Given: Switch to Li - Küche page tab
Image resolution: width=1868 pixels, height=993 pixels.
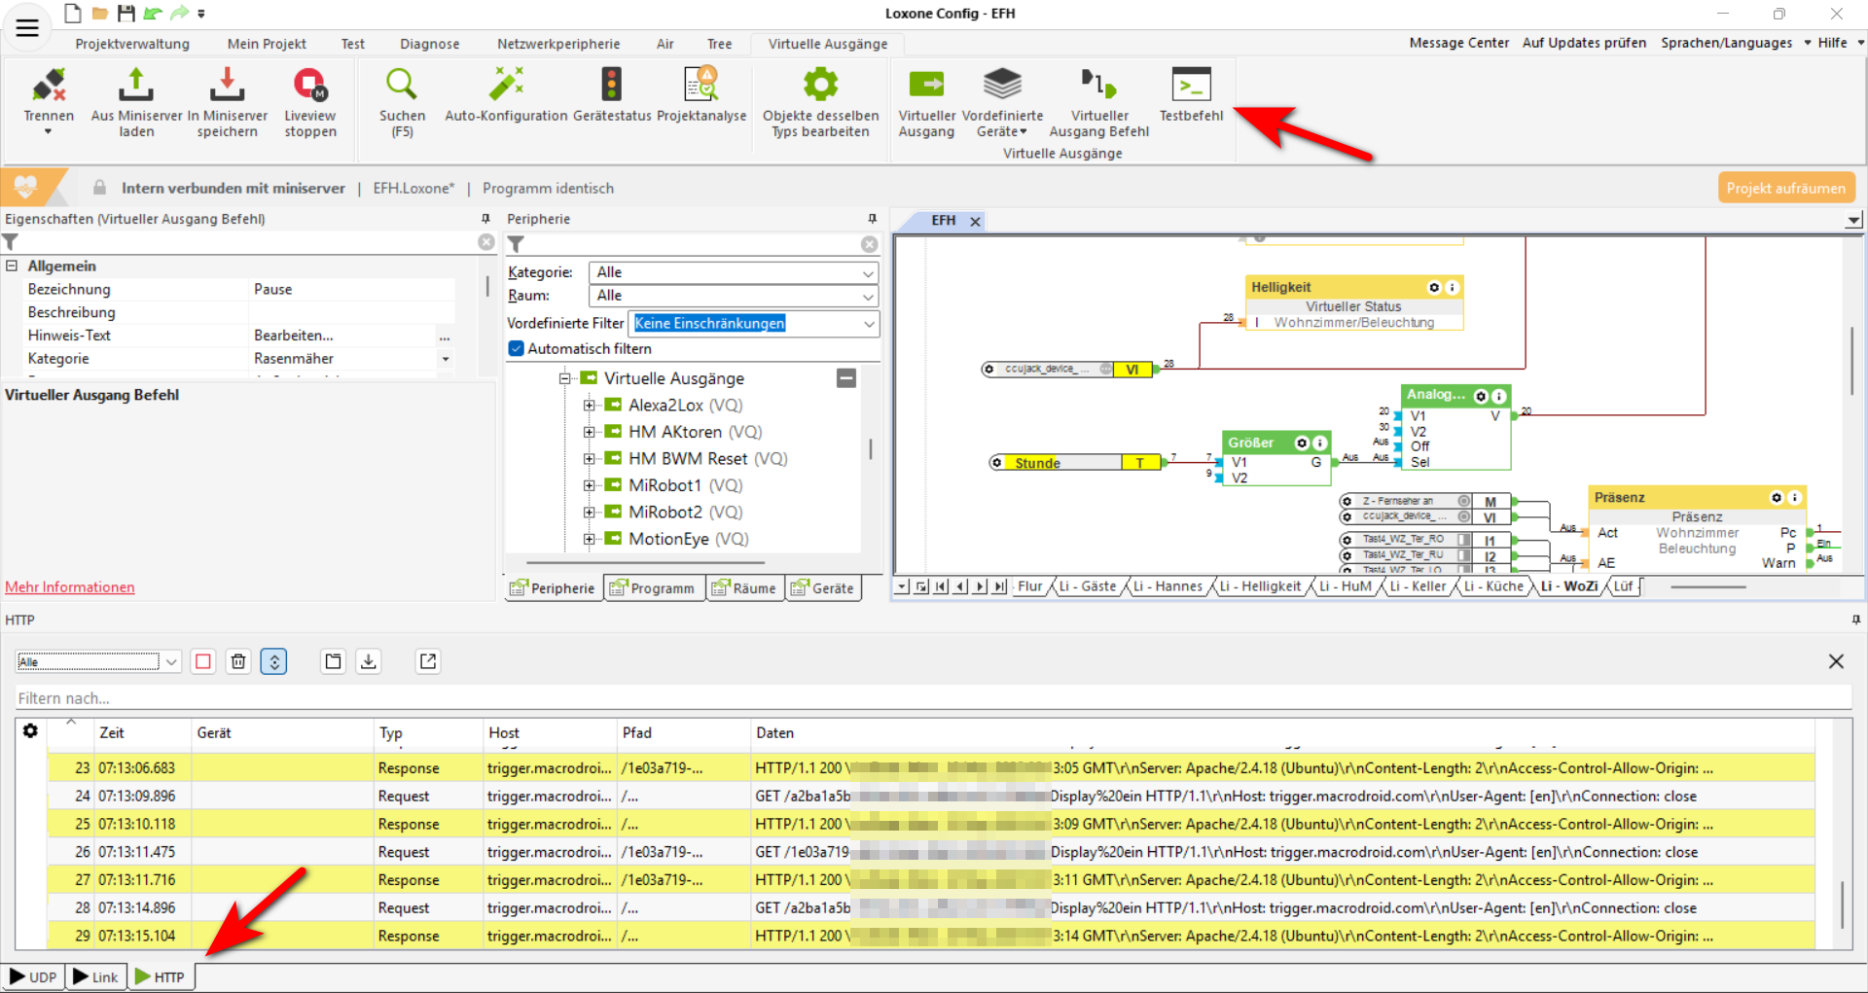Looking at the screenshot, I should click(1492, 586).
